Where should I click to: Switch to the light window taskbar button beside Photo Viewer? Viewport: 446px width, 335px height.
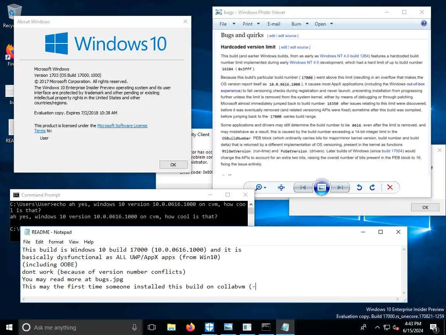pos(247,327)
